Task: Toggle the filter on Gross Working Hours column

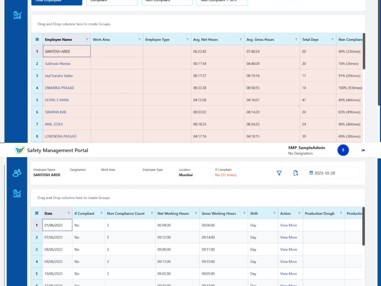Action: 245,213
